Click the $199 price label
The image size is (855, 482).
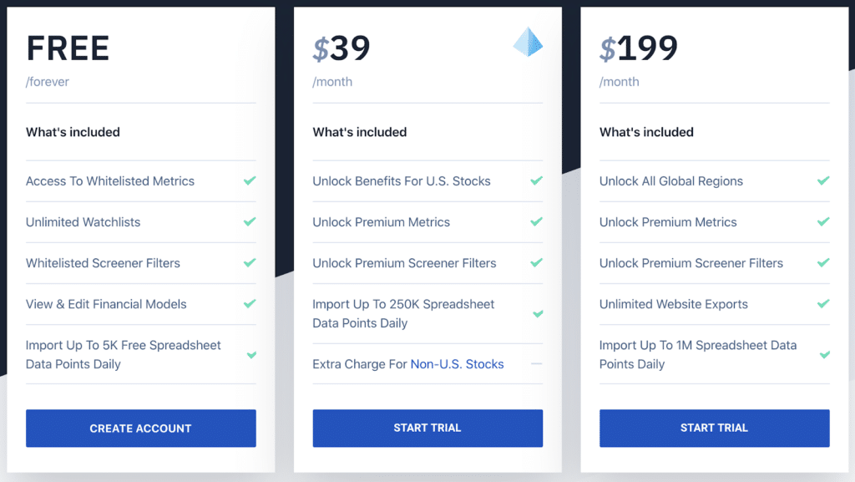(639, 48)
